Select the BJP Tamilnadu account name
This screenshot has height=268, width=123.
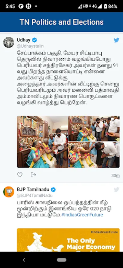[33, 189]
